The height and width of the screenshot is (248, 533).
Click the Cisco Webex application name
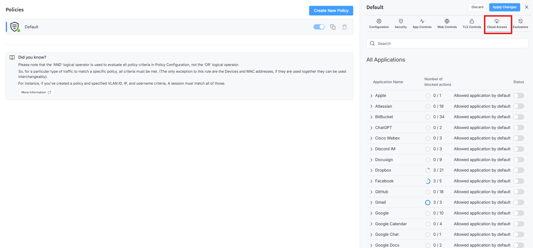click(387, 138)
